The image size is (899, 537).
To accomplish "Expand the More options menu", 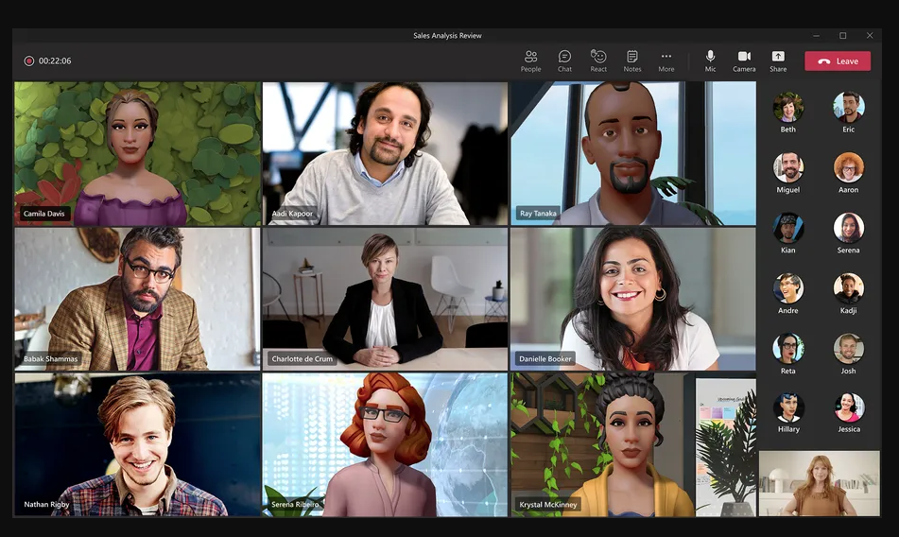I will click(666, 61).
